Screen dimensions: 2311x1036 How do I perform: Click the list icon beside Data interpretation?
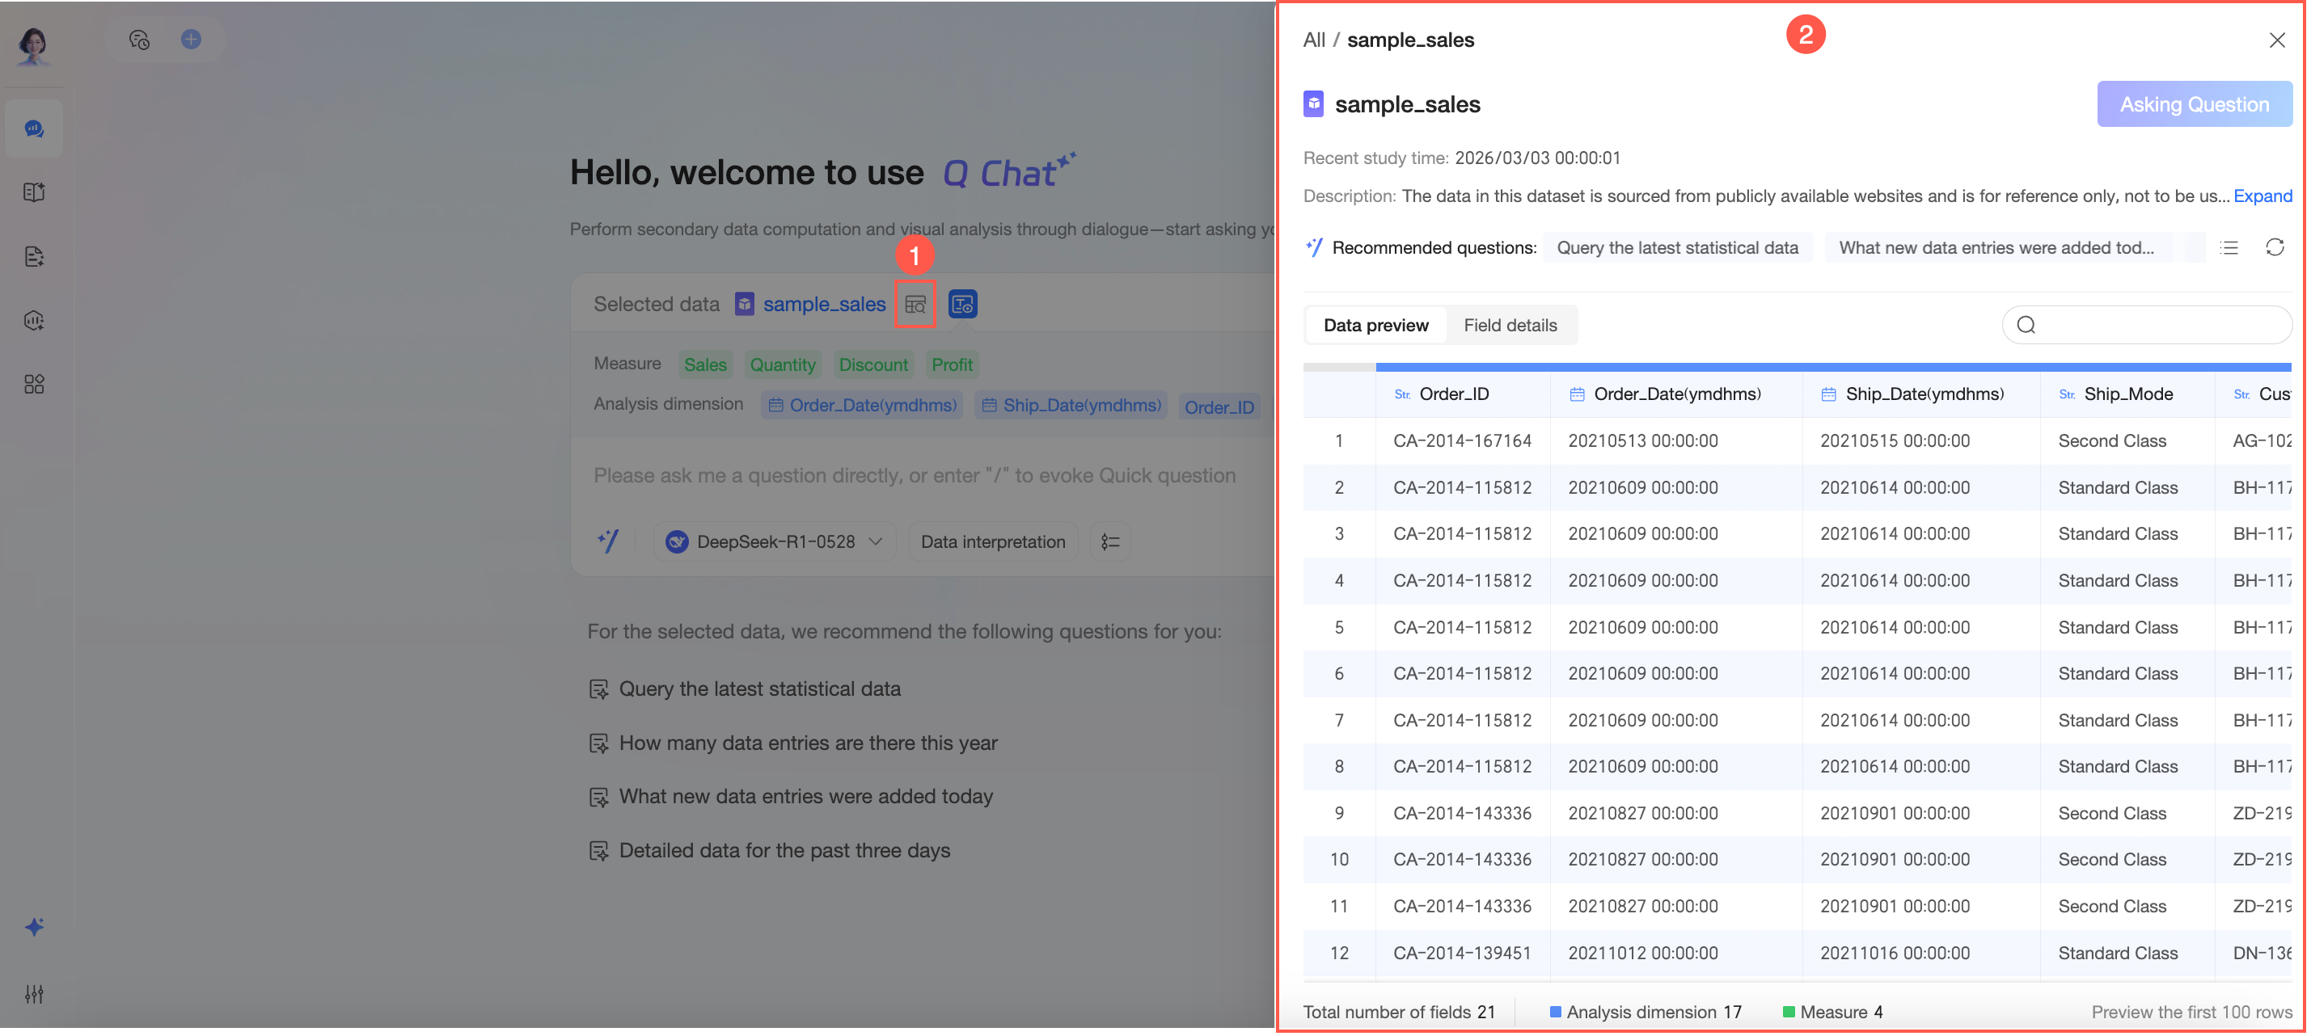pos(1111,541)
